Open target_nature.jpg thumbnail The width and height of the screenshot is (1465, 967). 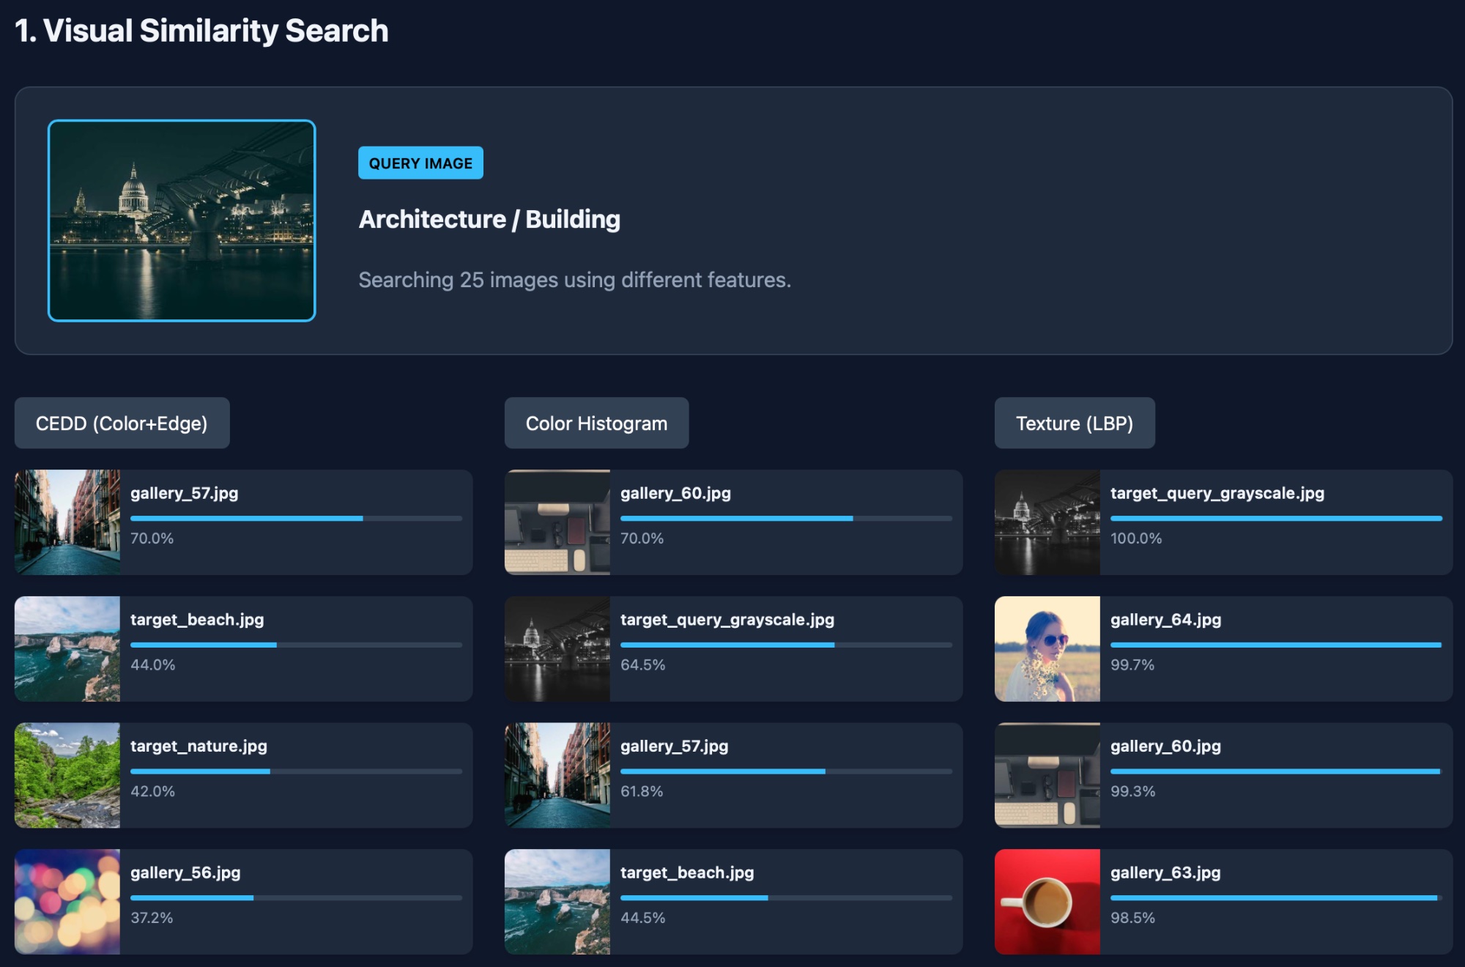[x=67, y=776]
